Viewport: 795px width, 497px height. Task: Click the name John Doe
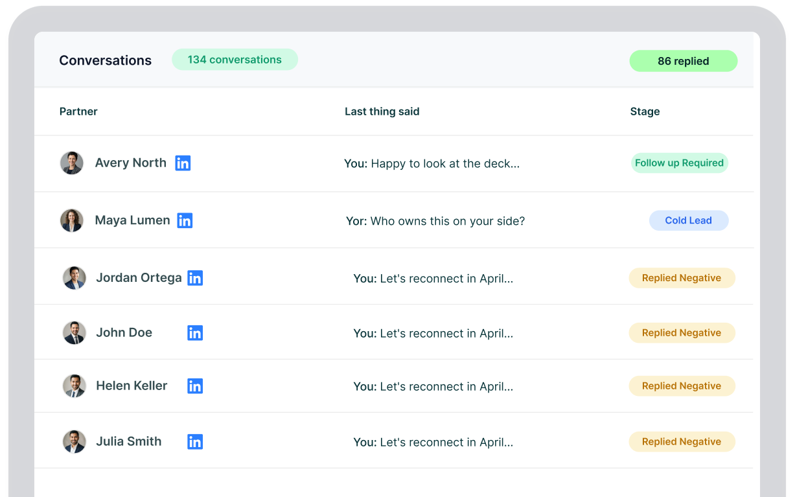click(x=124, y=333)
